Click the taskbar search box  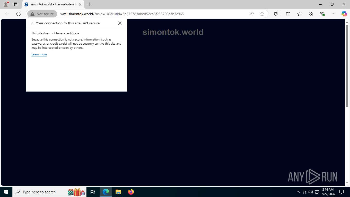point(50,192)
